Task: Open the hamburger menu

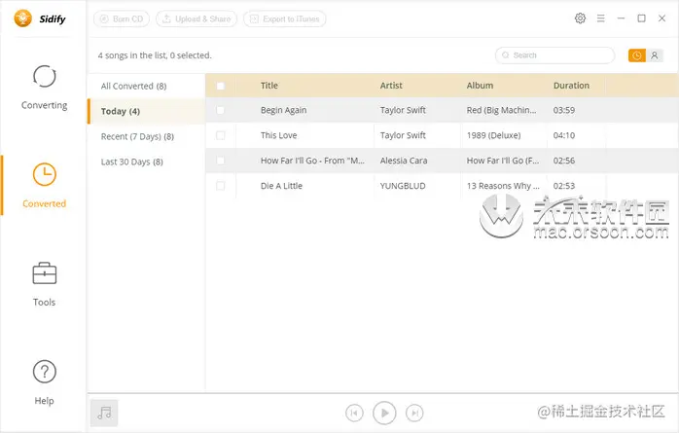Action: pyautogui.click(x=600, y=18)
